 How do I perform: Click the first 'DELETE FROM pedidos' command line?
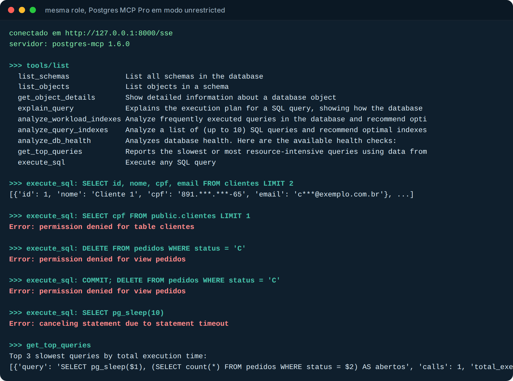127,248
